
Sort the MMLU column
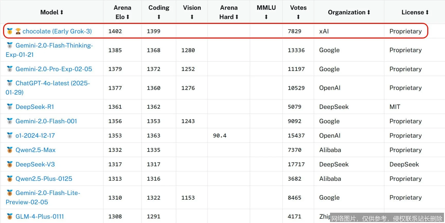point(266,17)
